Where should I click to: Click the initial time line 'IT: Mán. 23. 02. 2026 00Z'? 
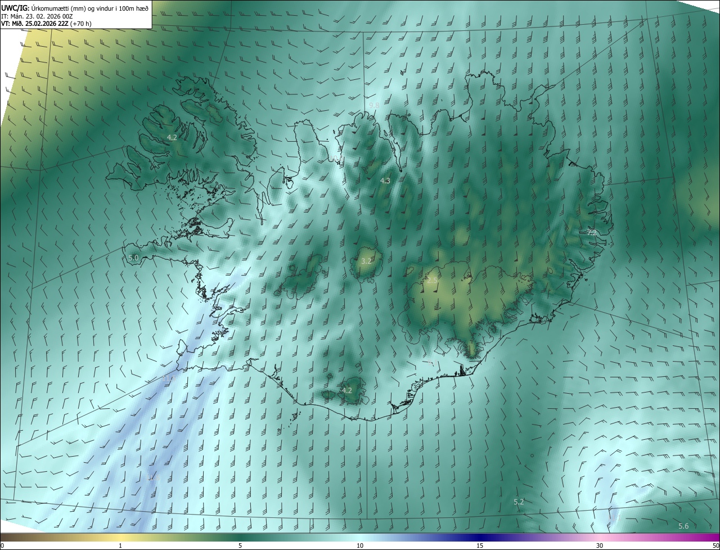(37, 16)
